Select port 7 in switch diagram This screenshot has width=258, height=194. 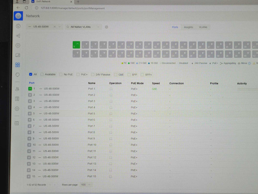103,45
